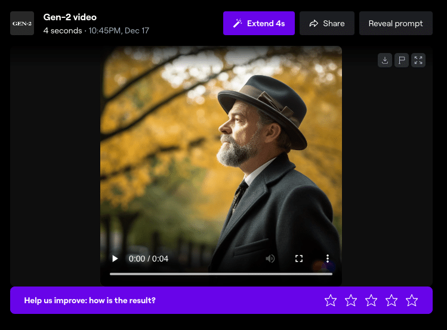Click Reveal prompt button
447x330 pixels.
pyautogui.click(x=396, y=23)
